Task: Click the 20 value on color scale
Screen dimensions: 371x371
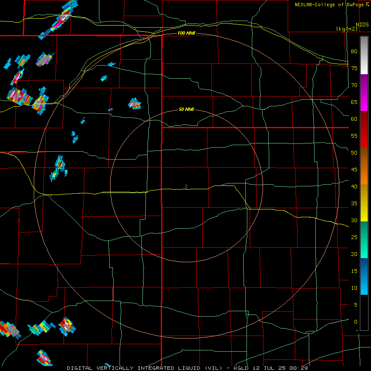Action: click(354, 254)
